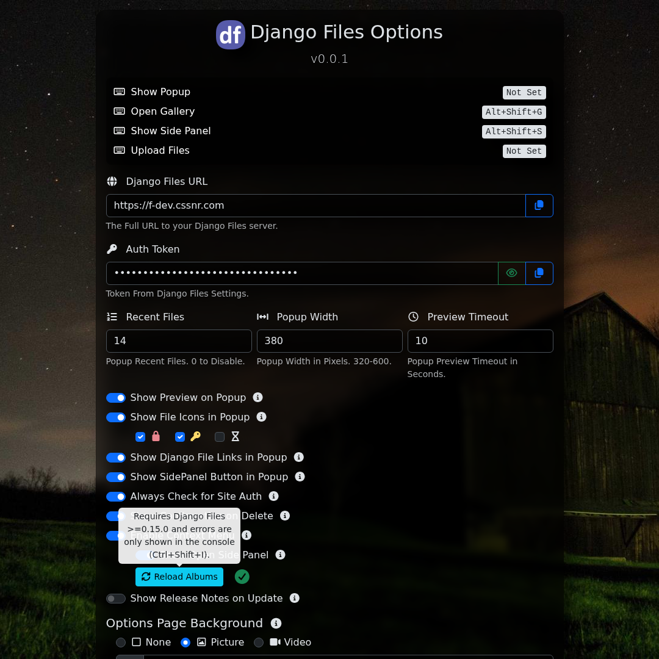Click info icon for Always Check Site Auth
The image size is (659, 659).
pos(273,496)
